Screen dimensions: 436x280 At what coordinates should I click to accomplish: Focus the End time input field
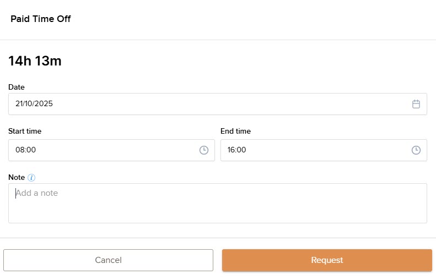[x=317, y=150]
